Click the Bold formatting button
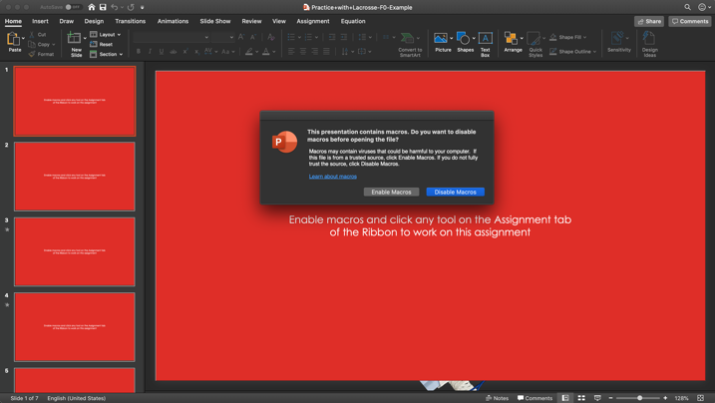715x403 pixels. click(x=139, y=52)
